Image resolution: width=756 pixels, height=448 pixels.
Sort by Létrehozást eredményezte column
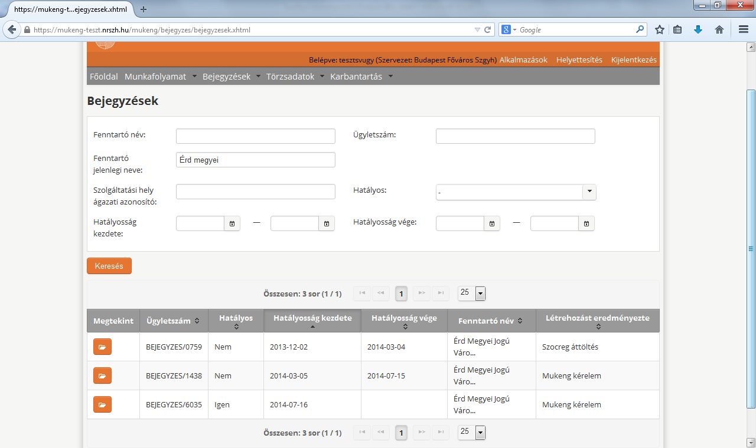pyautogui.click(x=597, y=321)
